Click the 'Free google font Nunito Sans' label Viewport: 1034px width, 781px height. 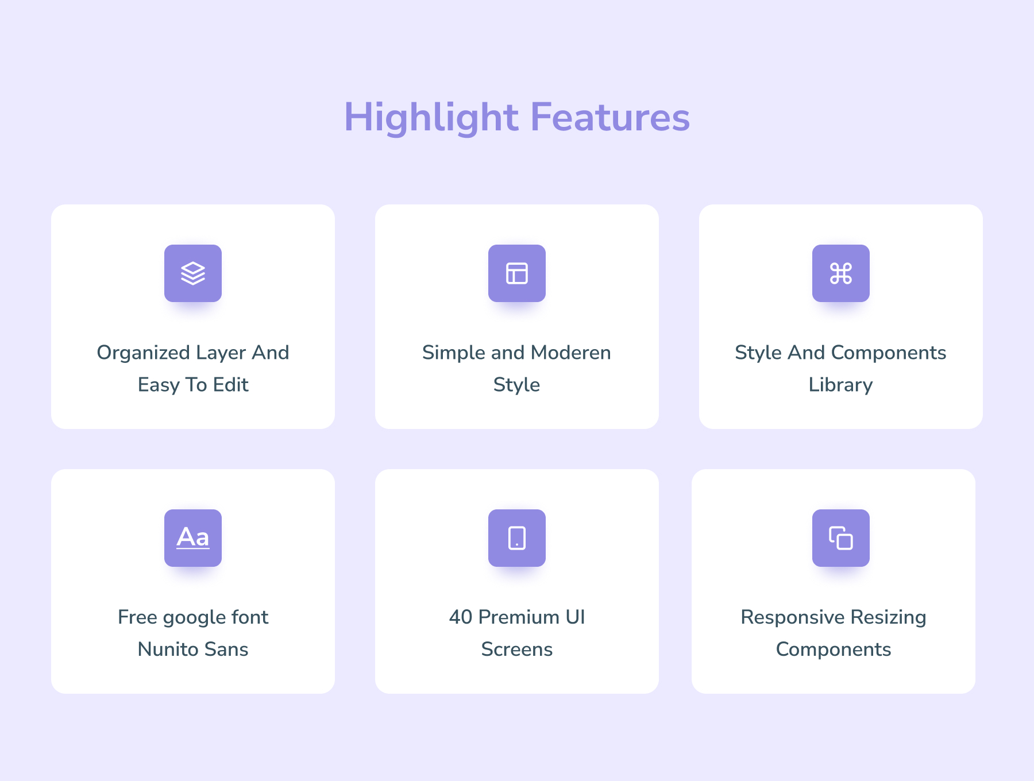pyautogui.click(x=193, y=633)
